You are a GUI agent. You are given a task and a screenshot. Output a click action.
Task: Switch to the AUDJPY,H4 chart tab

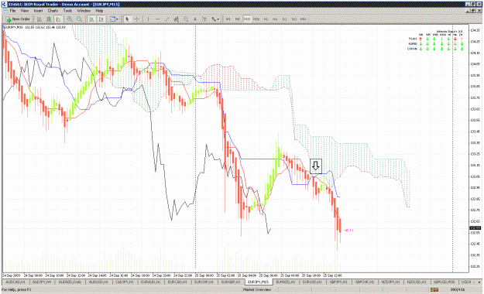[x=42, y=282]
